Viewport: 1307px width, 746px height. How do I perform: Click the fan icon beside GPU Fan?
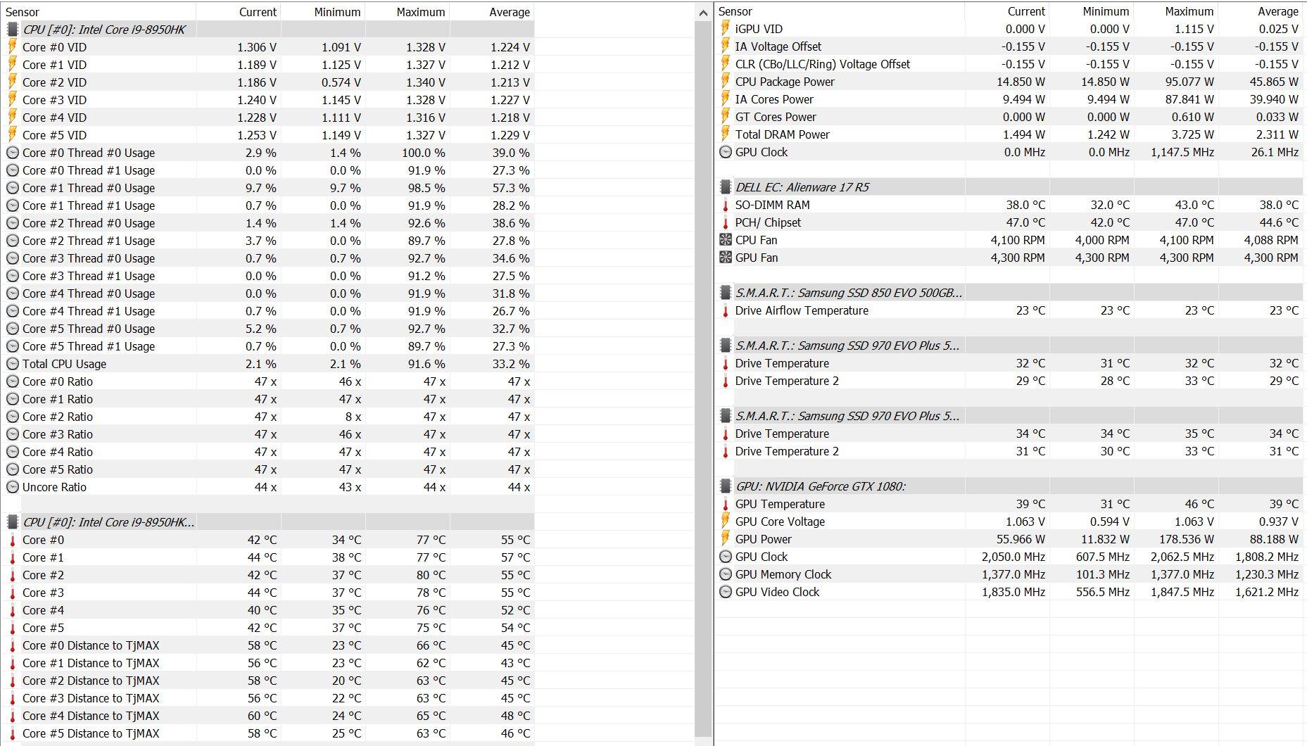[x=726, y=258]
